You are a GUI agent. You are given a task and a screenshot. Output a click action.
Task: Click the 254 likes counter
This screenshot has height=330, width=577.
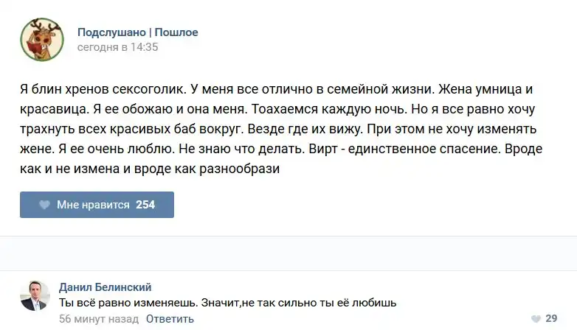(x=145, y=205)
